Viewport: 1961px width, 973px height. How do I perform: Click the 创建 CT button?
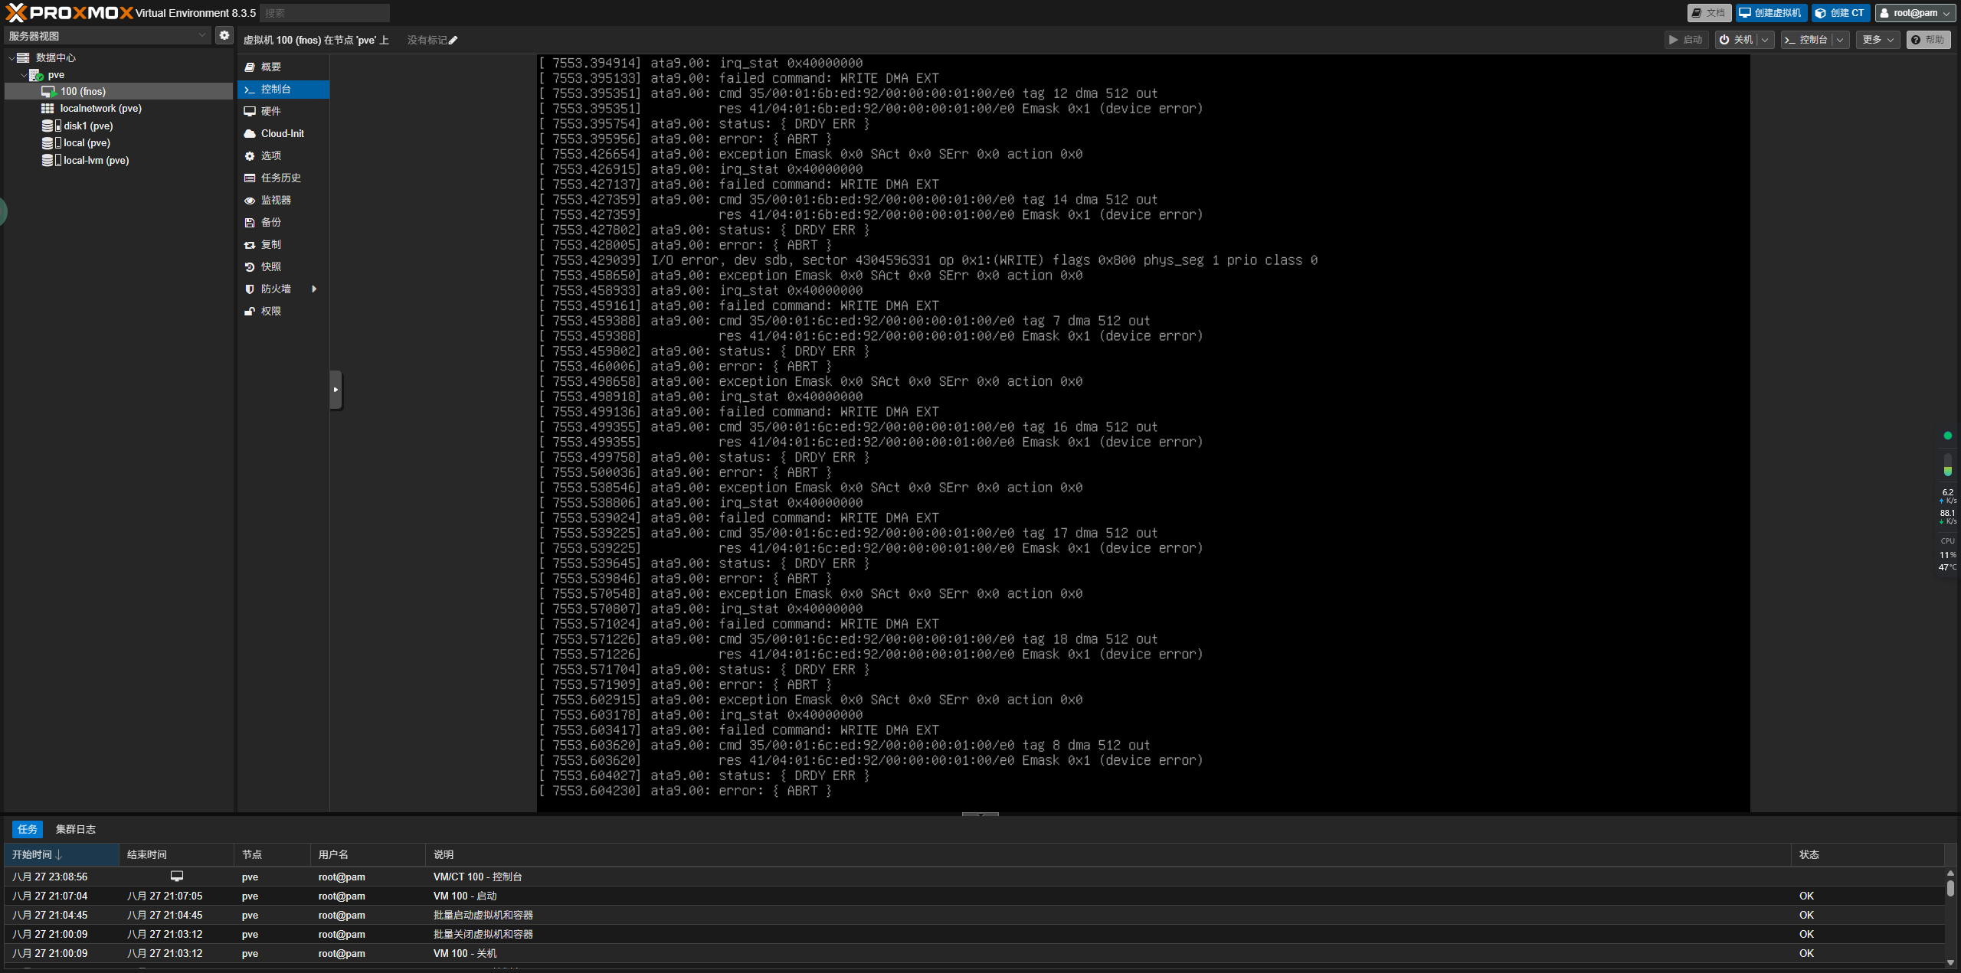1841,13
